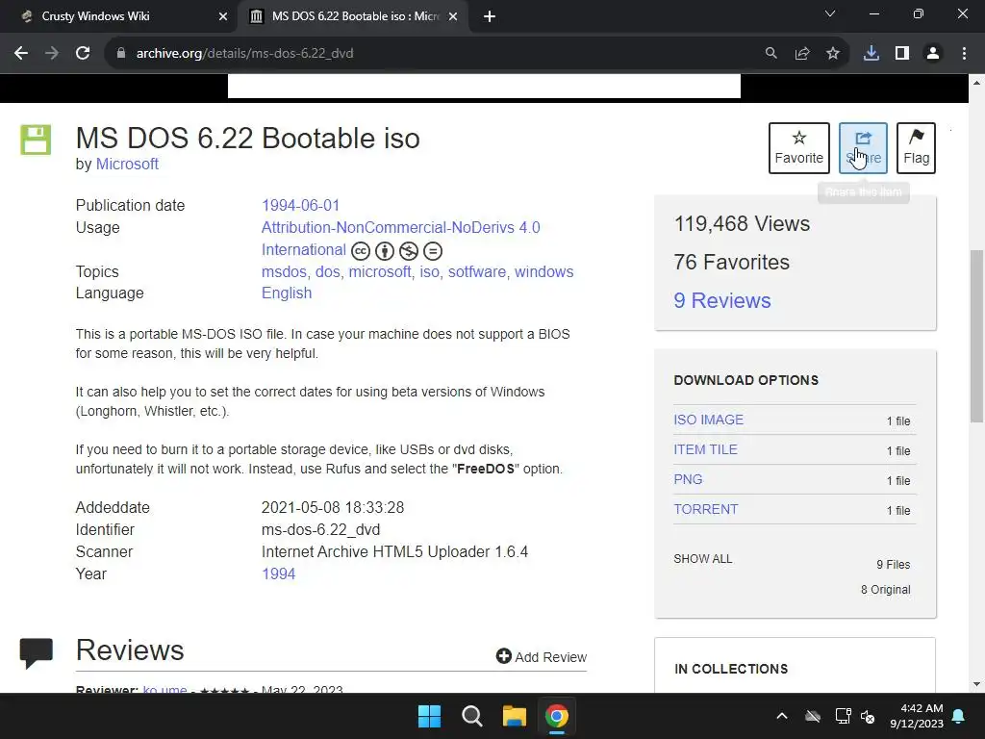
Task: Click the NoDerivs equals-sign license icon
Action: tap(433, 251)
